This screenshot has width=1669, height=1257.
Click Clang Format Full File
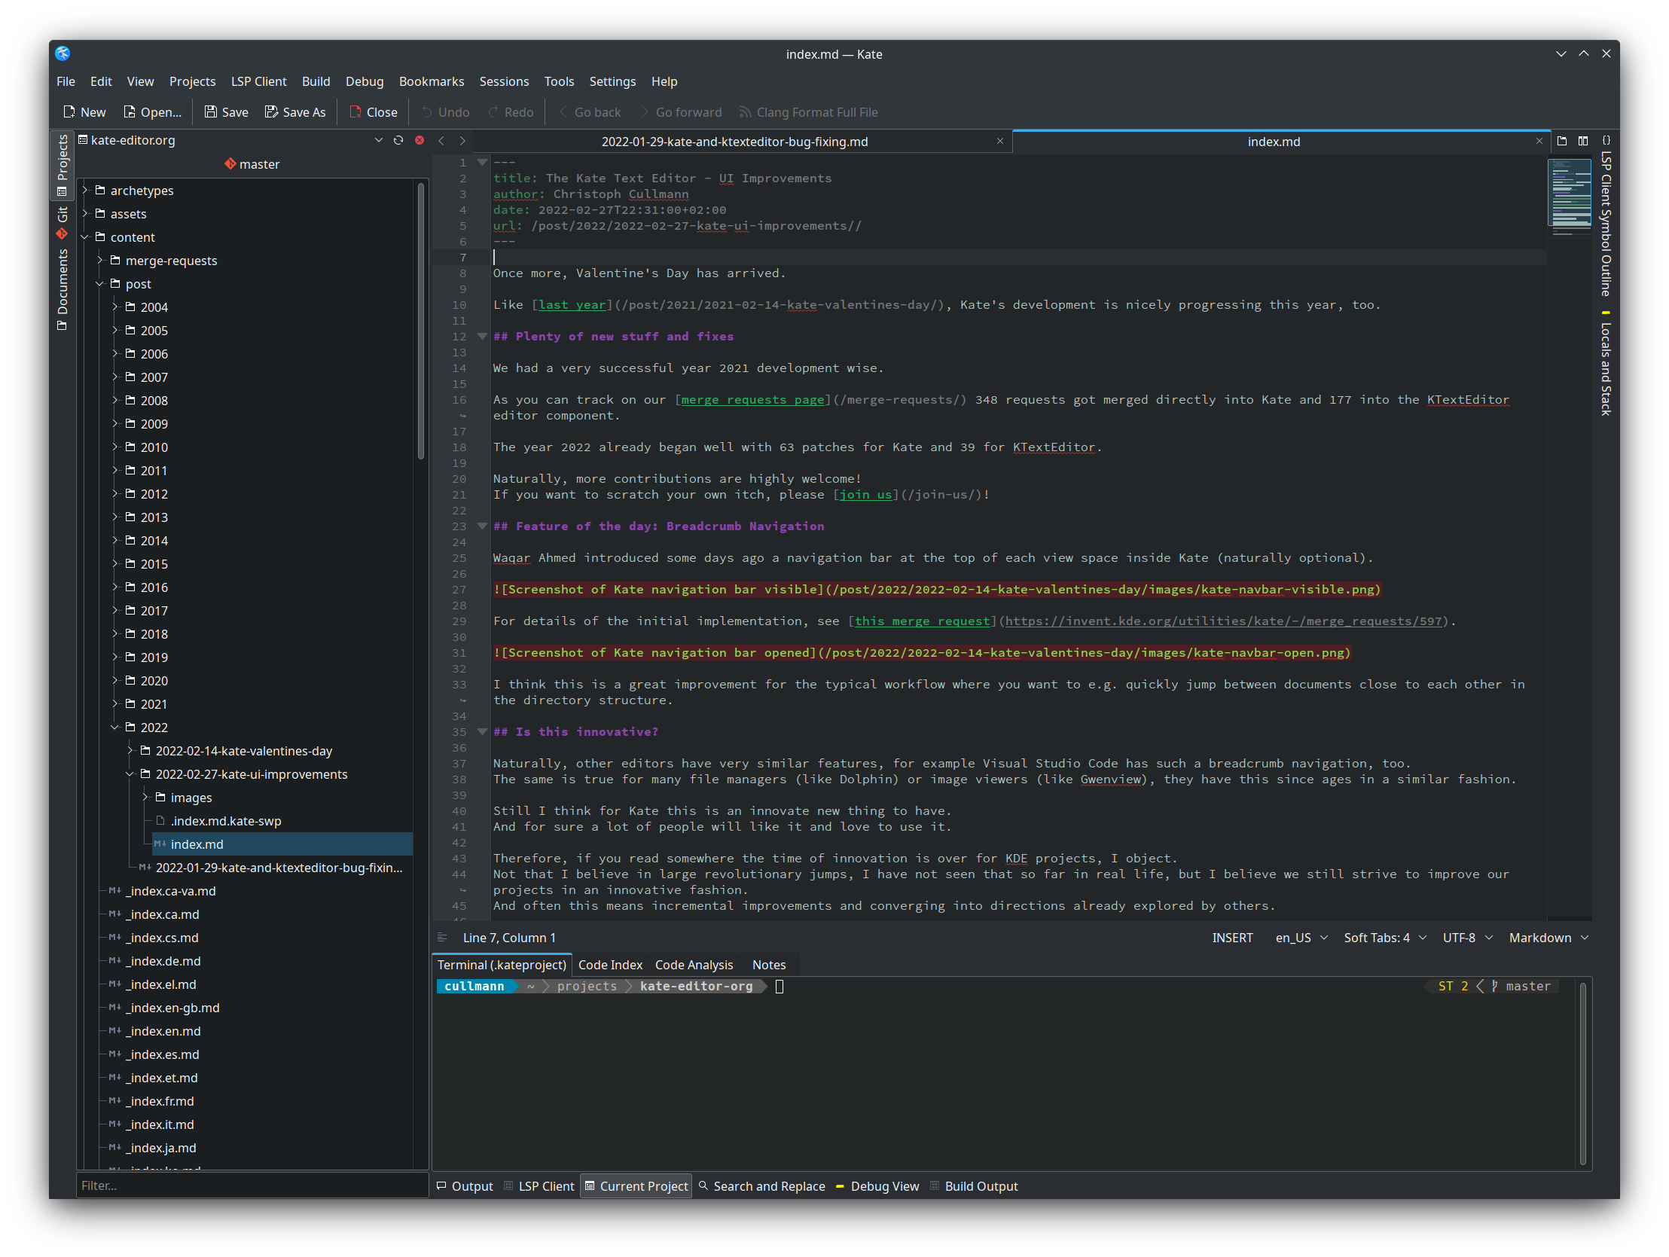pos(808,111)
